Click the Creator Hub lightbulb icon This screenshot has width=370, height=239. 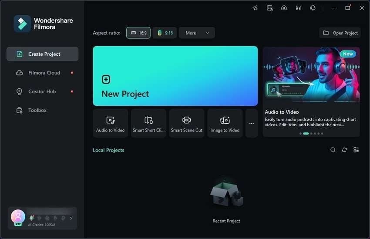19,91
